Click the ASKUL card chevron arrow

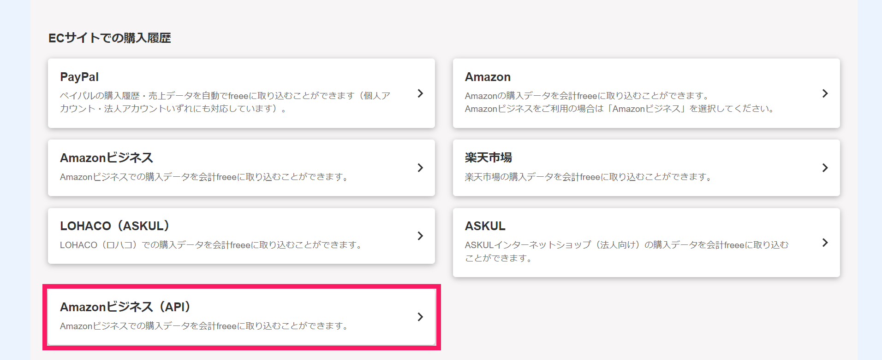825,243
